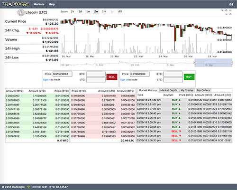Viewport: 237px width, 190px height.
Task: Click the © 2018 TradeOgre footer text
Action: pyautogui.click(x=13, y=187)
